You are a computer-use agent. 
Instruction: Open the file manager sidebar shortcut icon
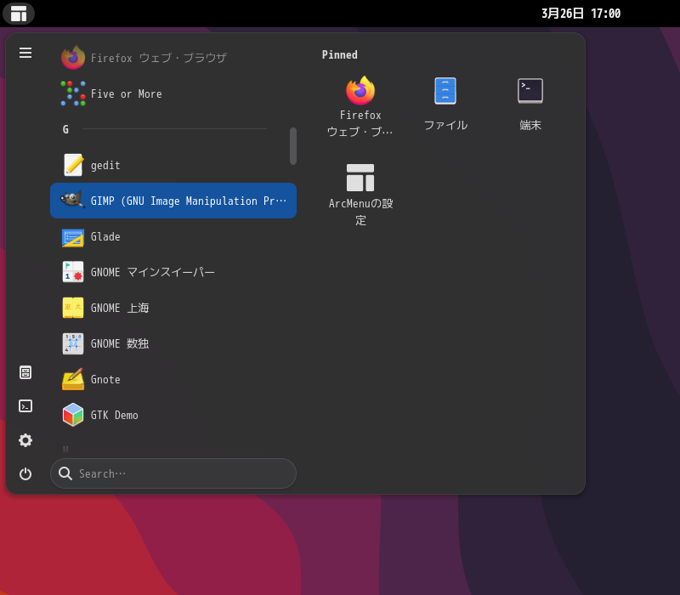tap(25, 372)
